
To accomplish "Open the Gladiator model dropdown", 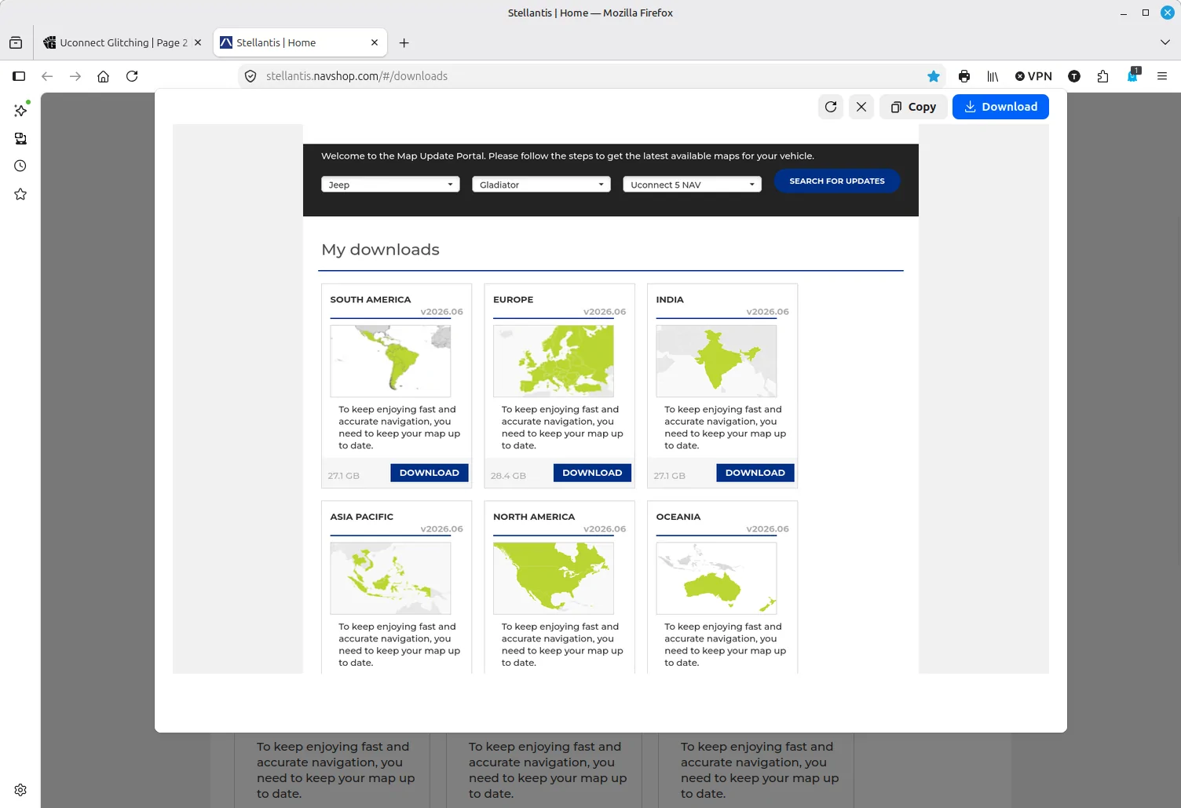I will point(541,185).
